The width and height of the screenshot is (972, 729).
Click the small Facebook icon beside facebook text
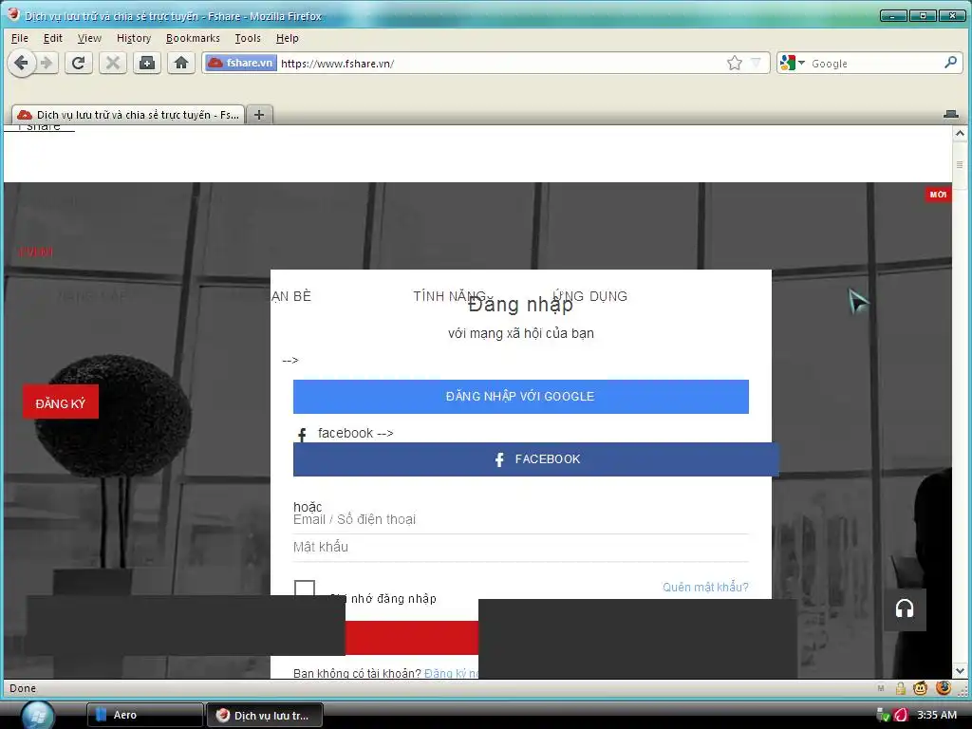[x=302, y=434]
